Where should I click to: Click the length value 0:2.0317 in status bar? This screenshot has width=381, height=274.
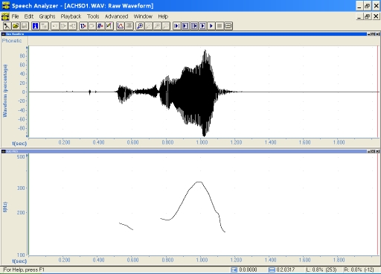coord(285,270)
